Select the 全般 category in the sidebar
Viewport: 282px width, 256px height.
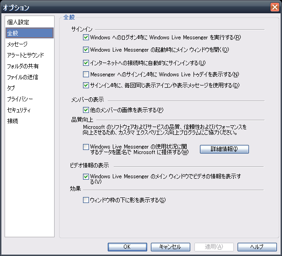pos(29,33)
